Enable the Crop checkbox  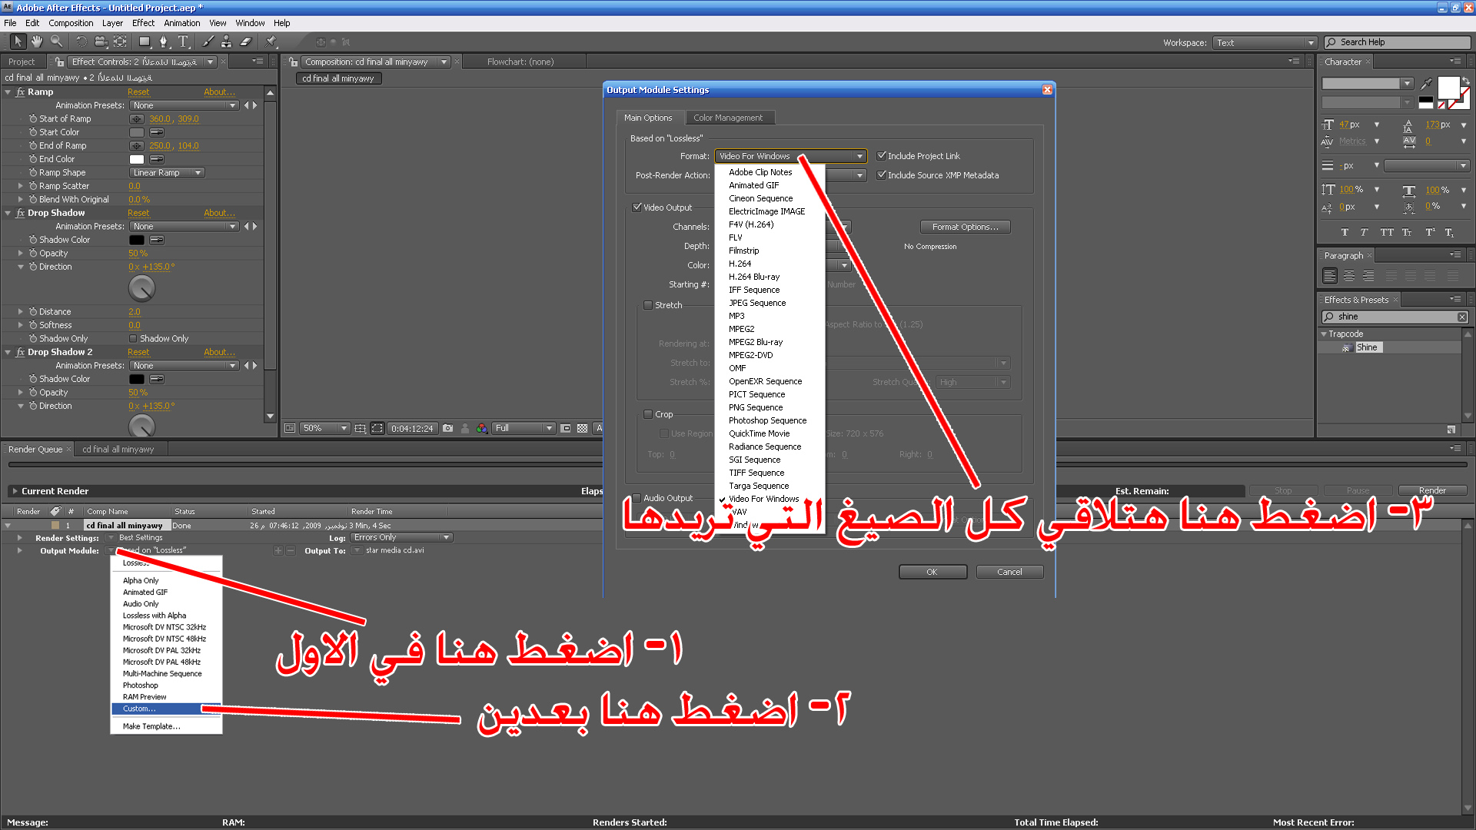(648, 413)
